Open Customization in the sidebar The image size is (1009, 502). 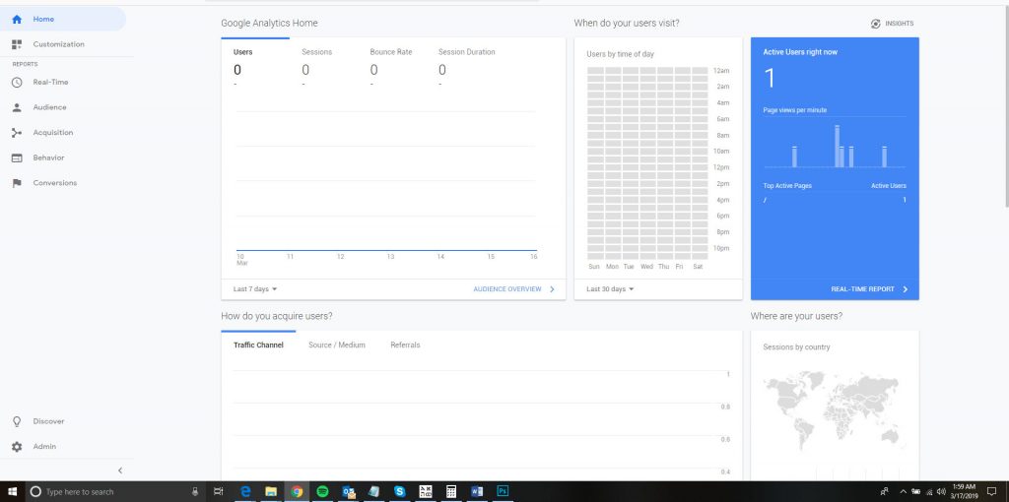click(58, 44)
